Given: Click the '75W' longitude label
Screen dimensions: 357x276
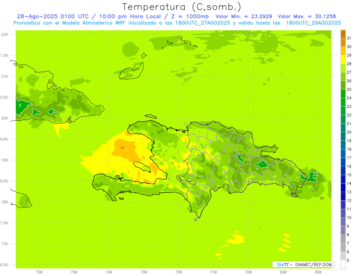Looking at the screenshot, I should pyautogui.click(x=74, y=272).
